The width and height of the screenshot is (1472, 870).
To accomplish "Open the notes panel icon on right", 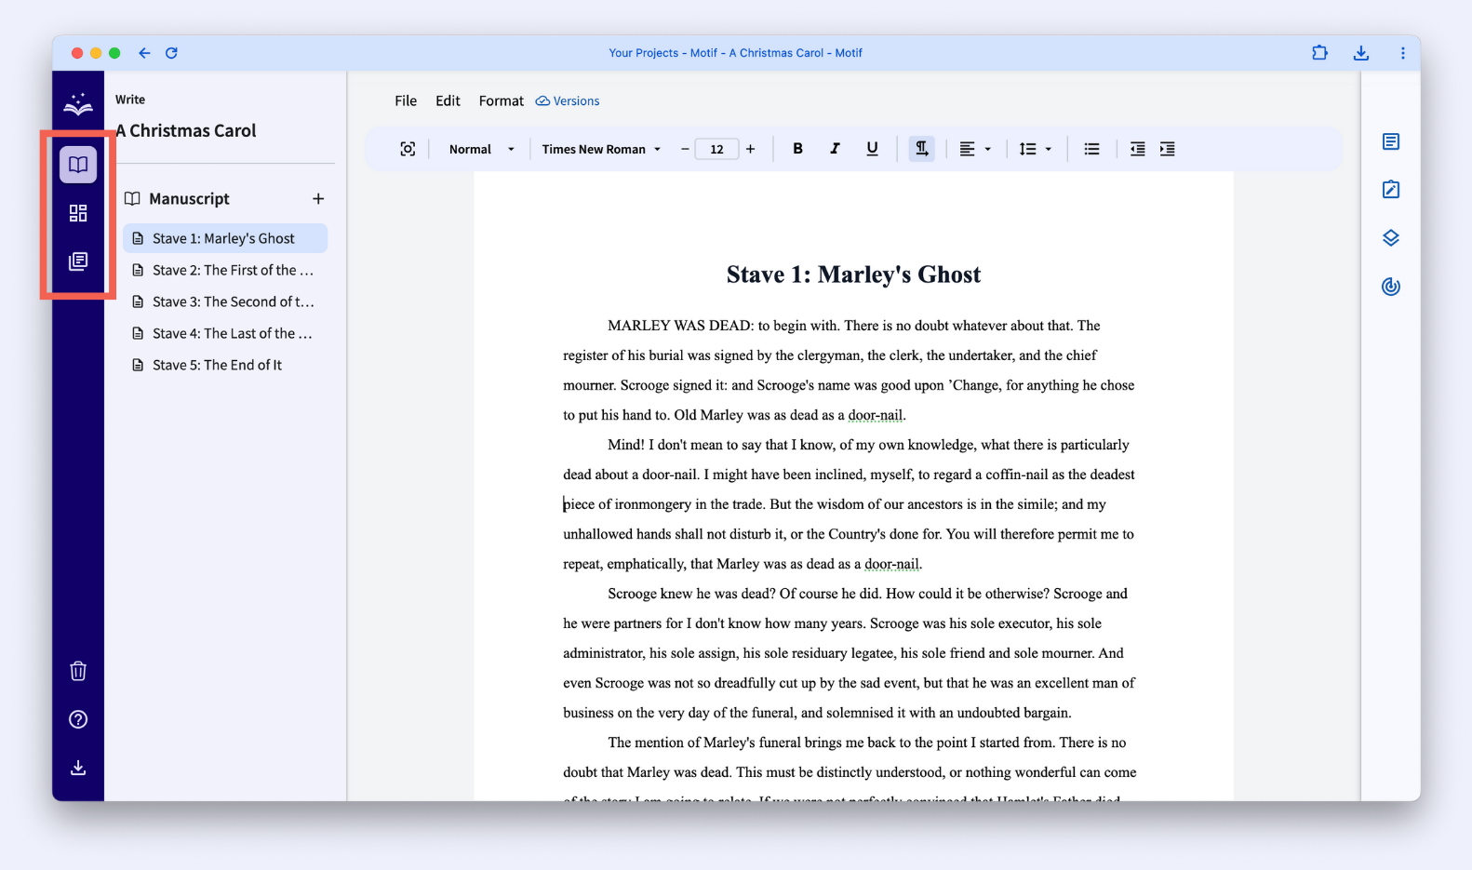I will (1391, 141).
